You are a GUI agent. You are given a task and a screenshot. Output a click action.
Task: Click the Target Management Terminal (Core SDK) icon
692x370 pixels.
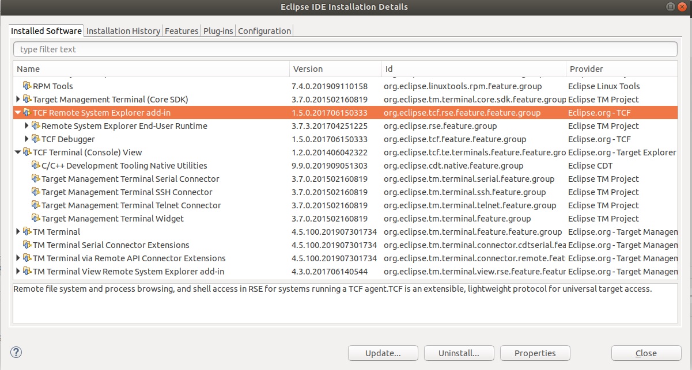(x=27, y=100)
